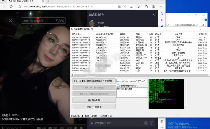Viewport: 210px width, 129px height.
Task: Toggle the 连播 autoplay switch on the video bar
Action: click(39, 128)
